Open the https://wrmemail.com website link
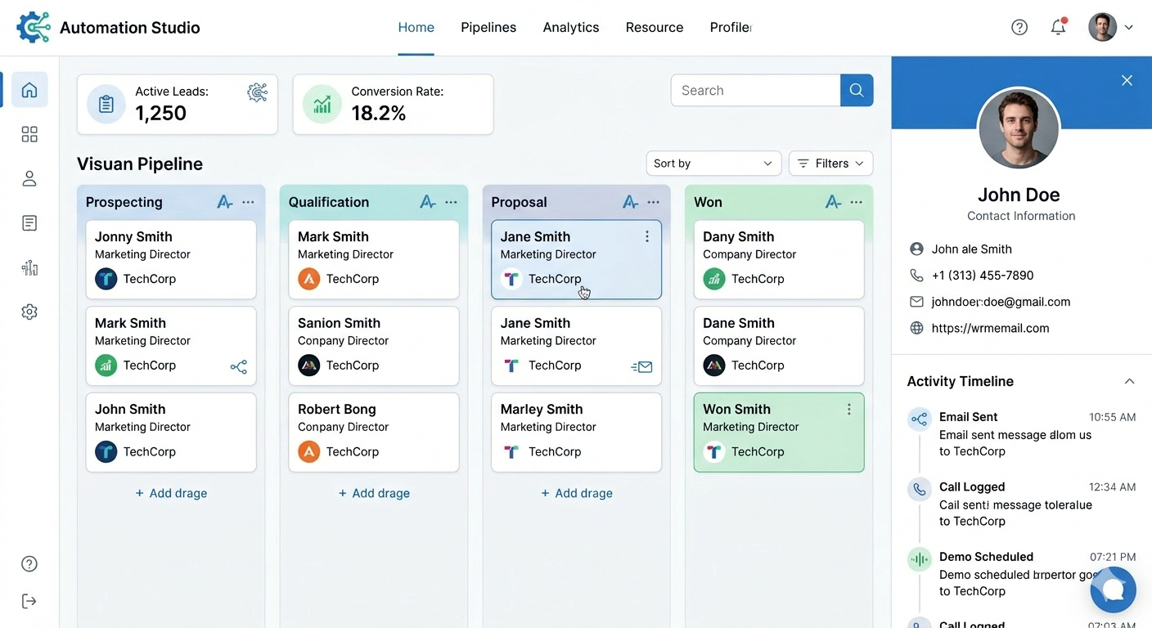1152x628 pixels. pos(990,328)
